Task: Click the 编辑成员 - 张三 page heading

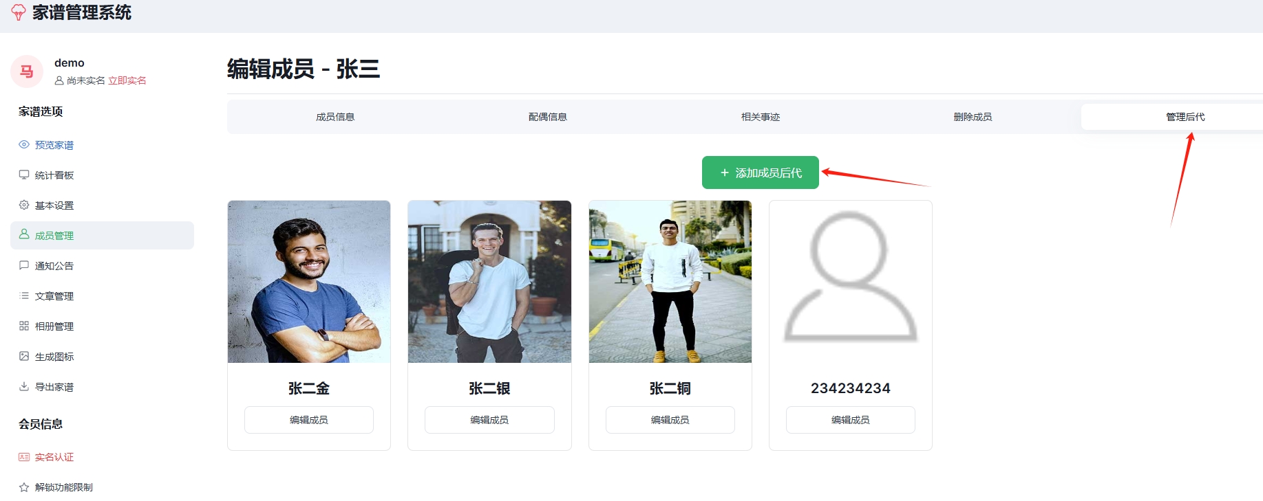Action: [304, 69]
